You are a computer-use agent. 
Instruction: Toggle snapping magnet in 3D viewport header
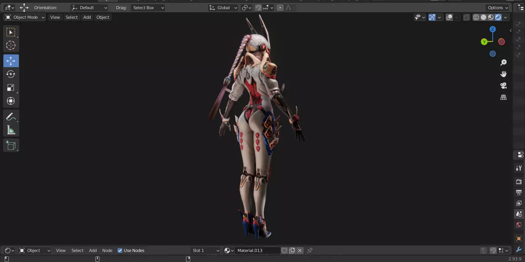[x=258, y=8]
